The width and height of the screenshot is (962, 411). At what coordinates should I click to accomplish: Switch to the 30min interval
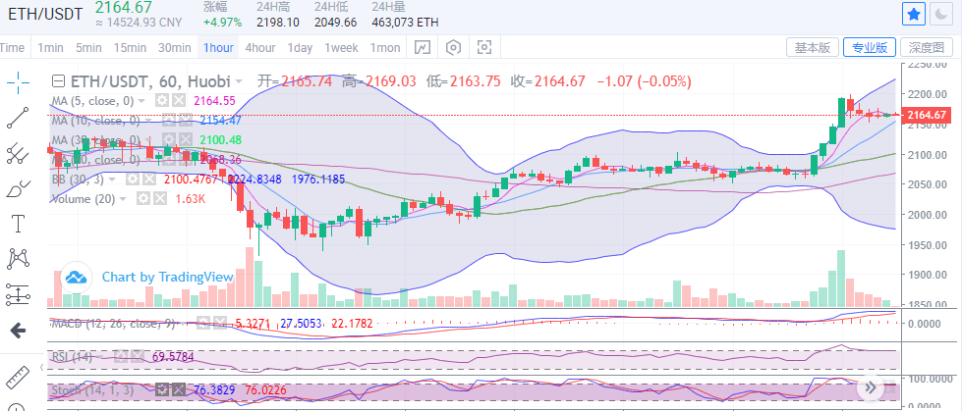pyautogui.click(x=174, y=48)
